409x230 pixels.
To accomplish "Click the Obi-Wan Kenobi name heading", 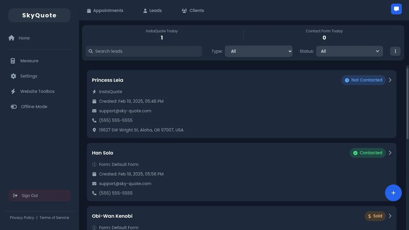I will point(112,216).
